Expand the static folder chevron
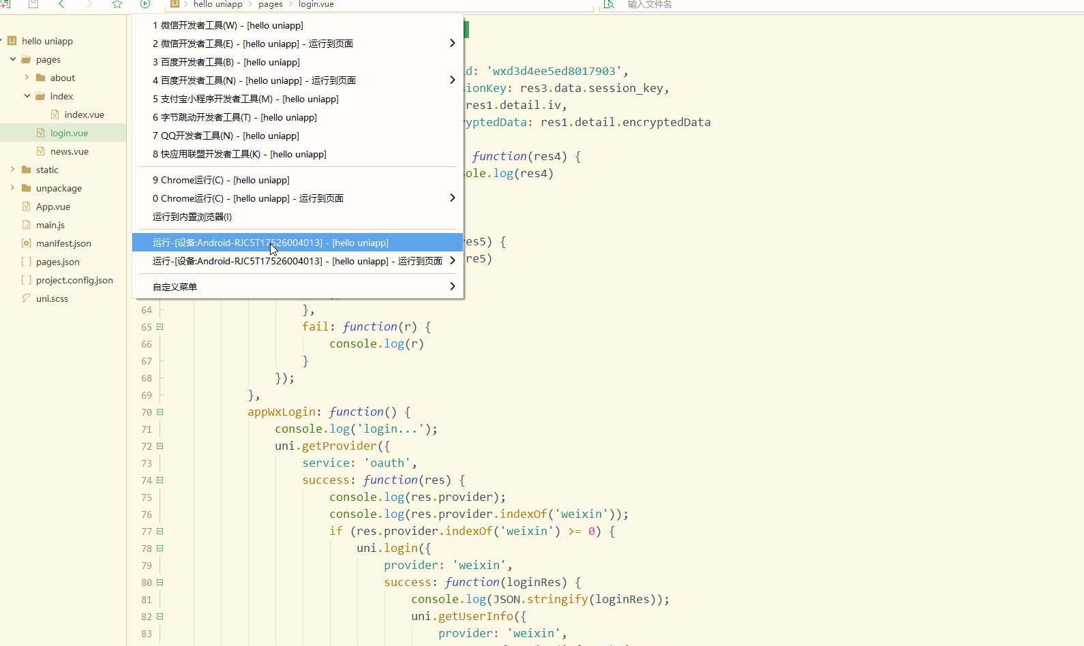 (x=13, y=170)
